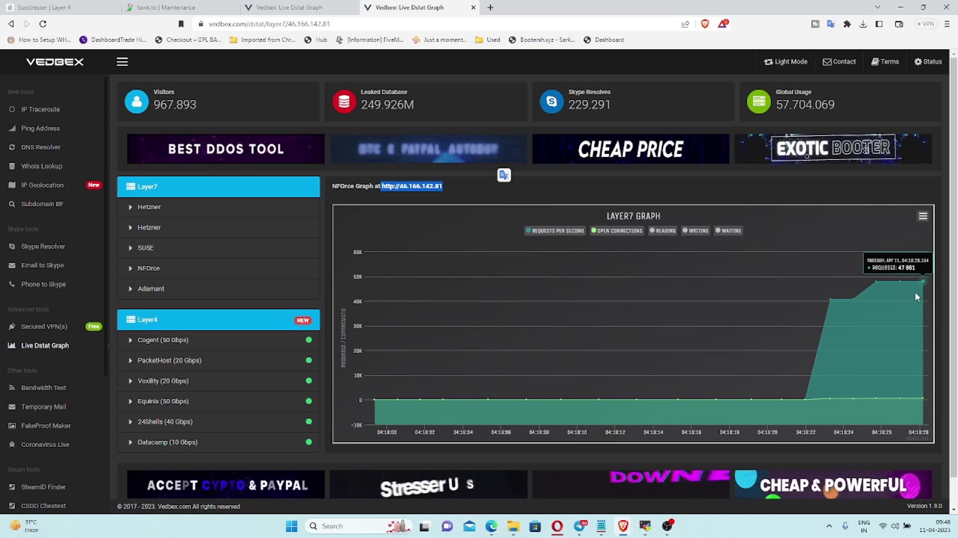Image resolution: width=958 pixels, height=538 pixels.
Task: Open the IP Geolocation tool
Action: 41,185
